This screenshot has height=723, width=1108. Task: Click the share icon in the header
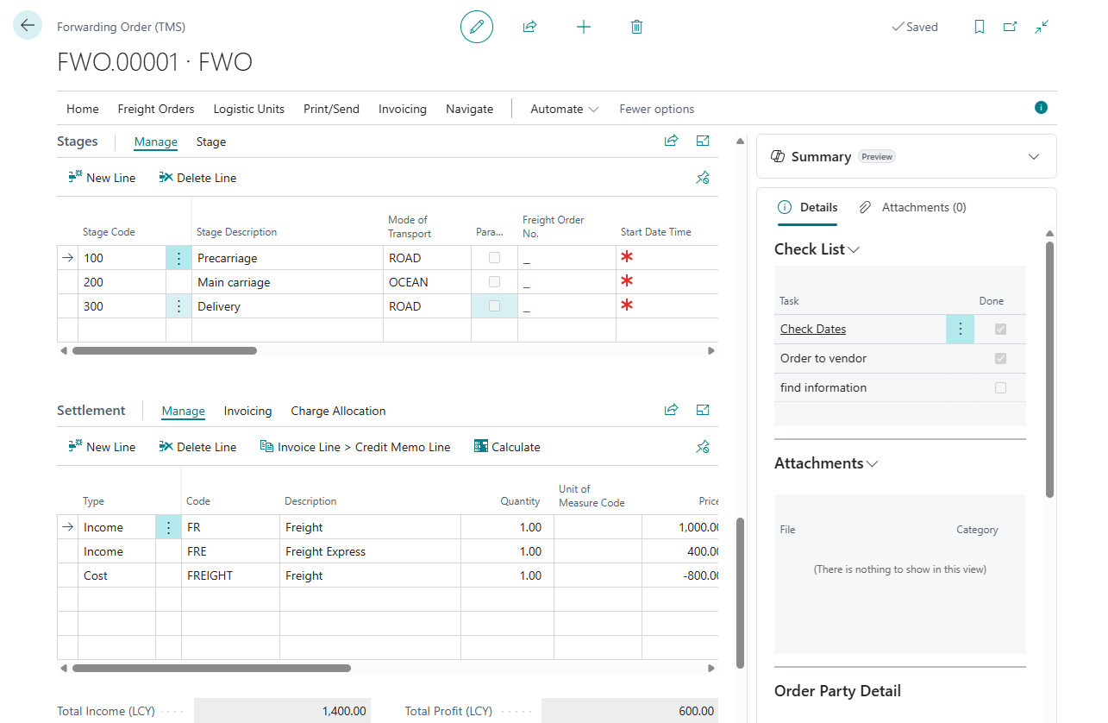(x=529, y=27)
